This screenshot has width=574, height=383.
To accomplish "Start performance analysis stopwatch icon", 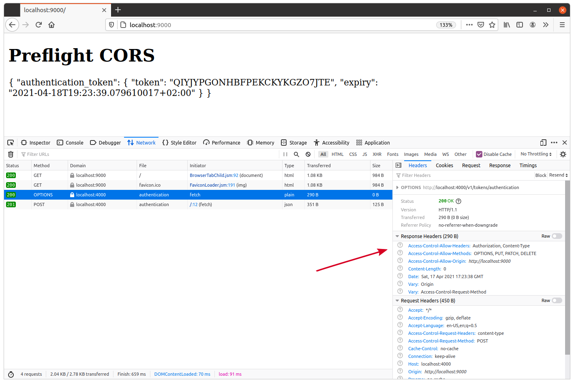I will pyautogui.click(x=11, y=374).
